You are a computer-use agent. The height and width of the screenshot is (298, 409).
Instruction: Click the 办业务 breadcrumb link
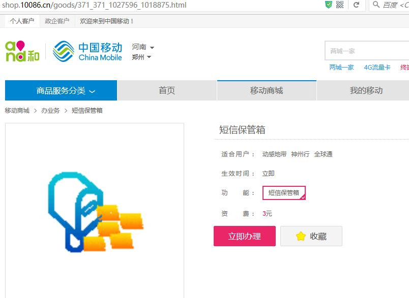point(50,110)
